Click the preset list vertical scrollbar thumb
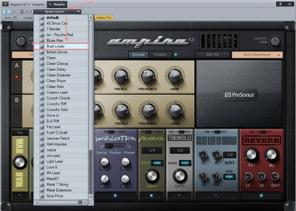This screenshot has width=296, height=211. (x=91, y=85)
